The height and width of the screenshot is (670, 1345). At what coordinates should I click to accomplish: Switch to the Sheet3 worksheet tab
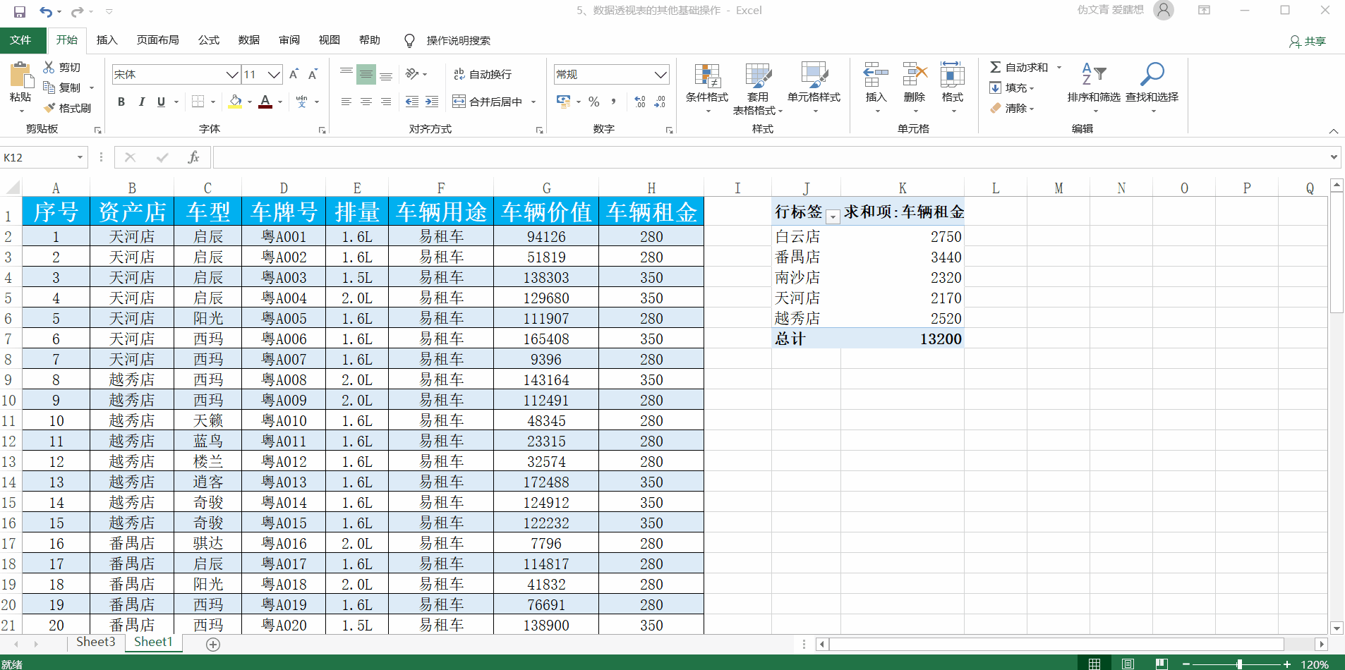pos(96,642)
